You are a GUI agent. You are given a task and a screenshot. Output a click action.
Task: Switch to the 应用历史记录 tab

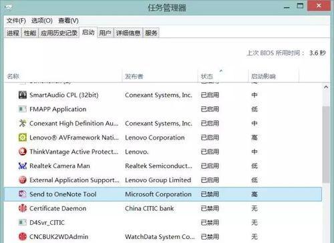tap(59, 33)
